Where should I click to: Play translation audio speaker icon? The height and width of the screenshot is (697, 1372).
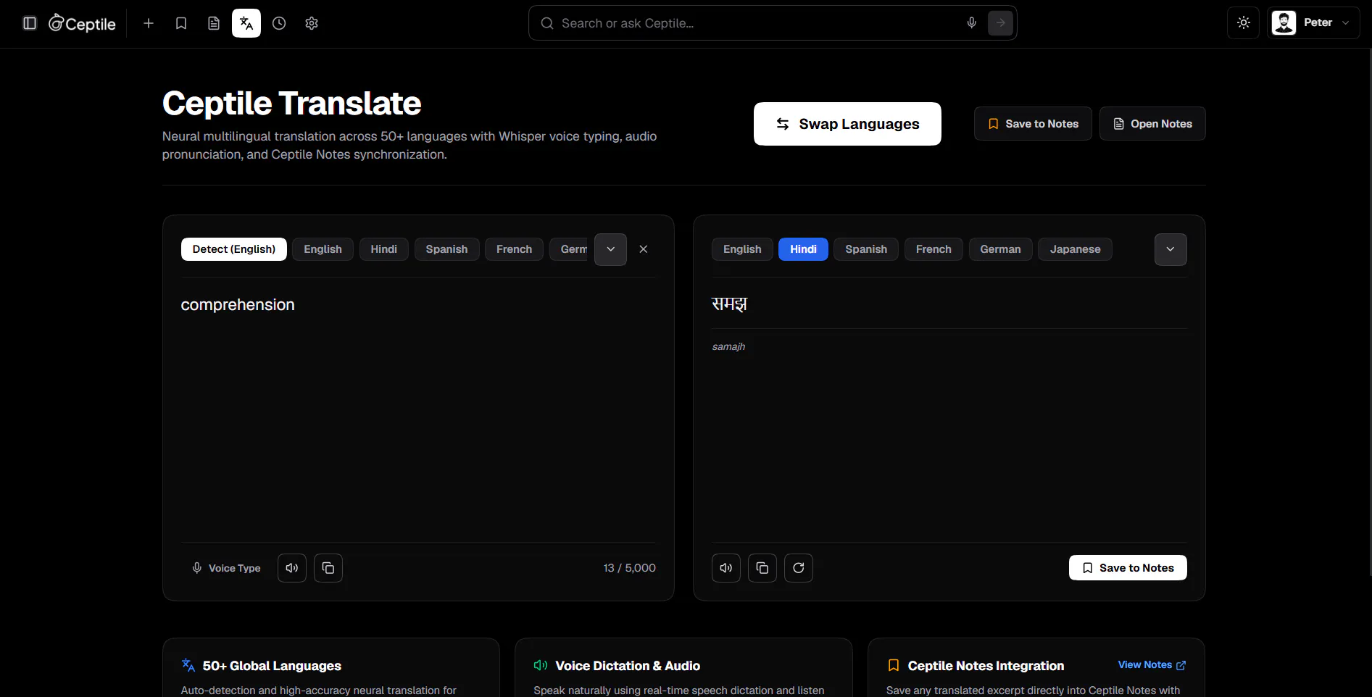pos(726,568)
